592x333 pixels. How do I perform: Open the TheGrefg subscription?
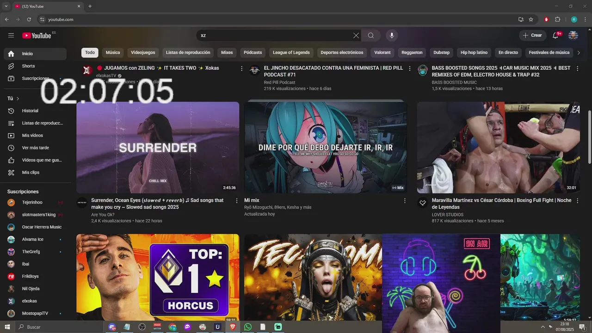pyautogui.click(x=35, y=252)
